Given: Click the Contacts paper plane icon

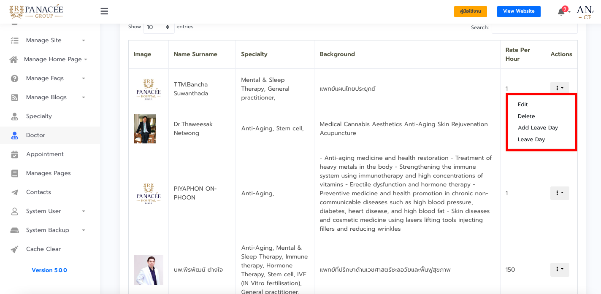Looking at the screenshot, I should click(14, 192).
